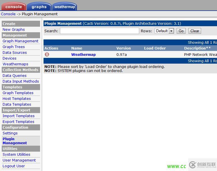217x171 pixels.
Task: Click the Collection Methods section header
Action: [x=21, y=70]
